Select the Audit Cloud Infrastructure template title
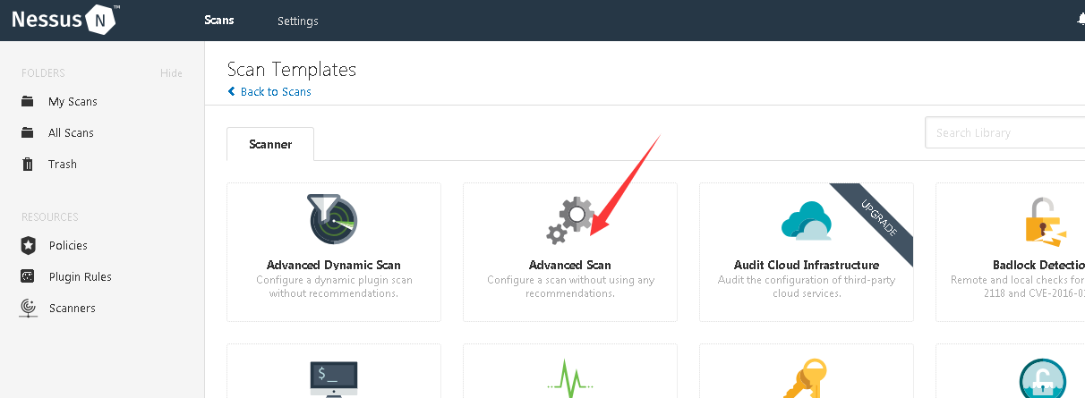Image resolution: width=1085 pixels, height=398 pixels. pos(807,266)
